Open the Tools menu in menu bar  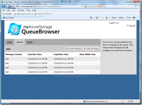pyautogui.click(x=28, y=10)
